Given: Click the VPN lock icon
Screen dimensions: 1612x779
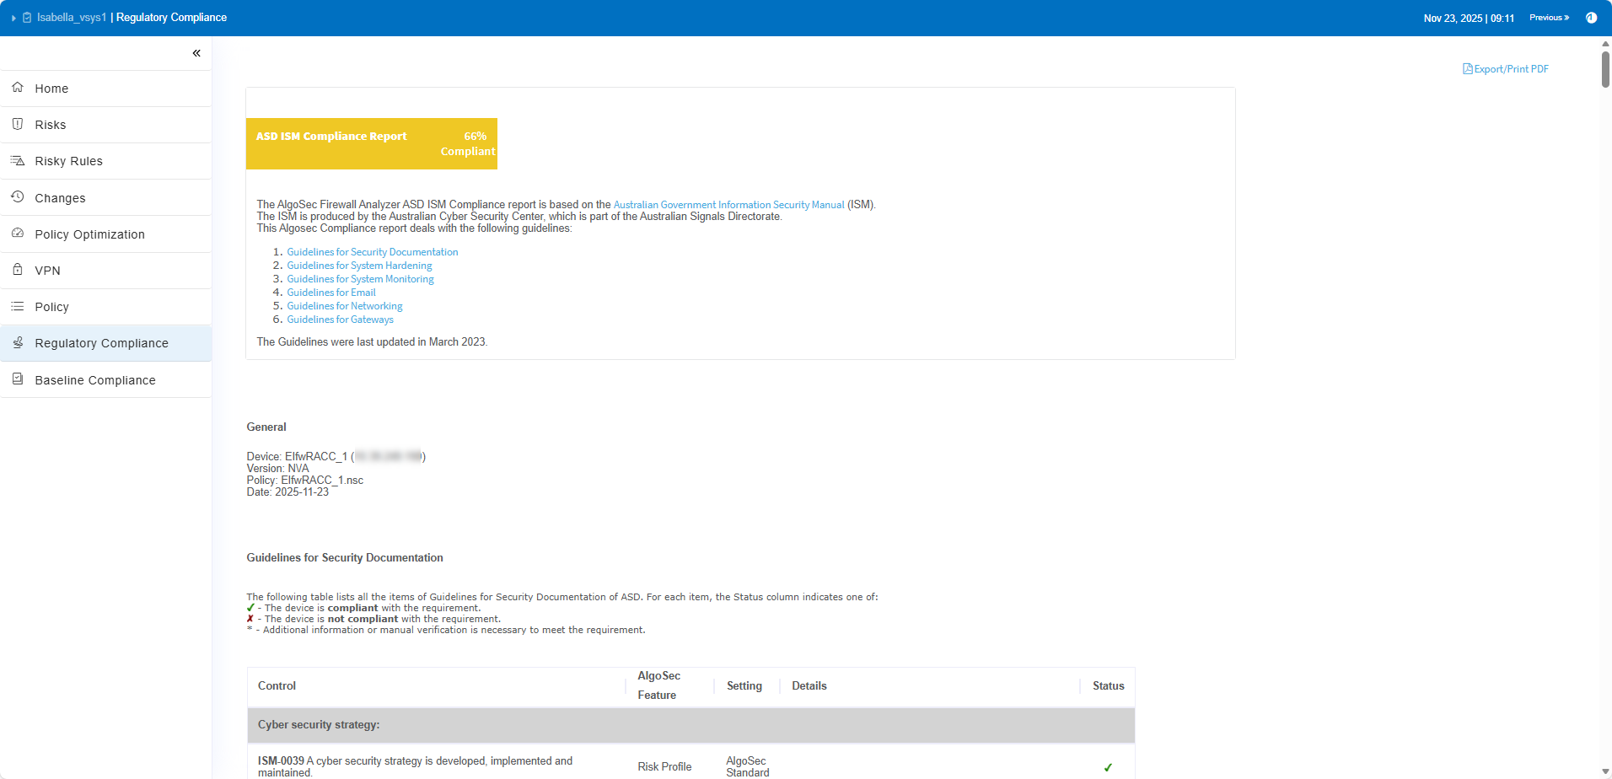Looking at the screenshot, I should click(x=18, y=270).
